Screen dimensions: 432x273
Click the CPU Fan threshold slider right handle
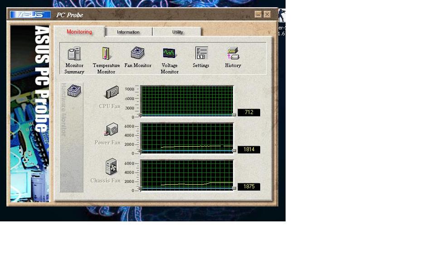pyautogui.click(x=234, y=115)
